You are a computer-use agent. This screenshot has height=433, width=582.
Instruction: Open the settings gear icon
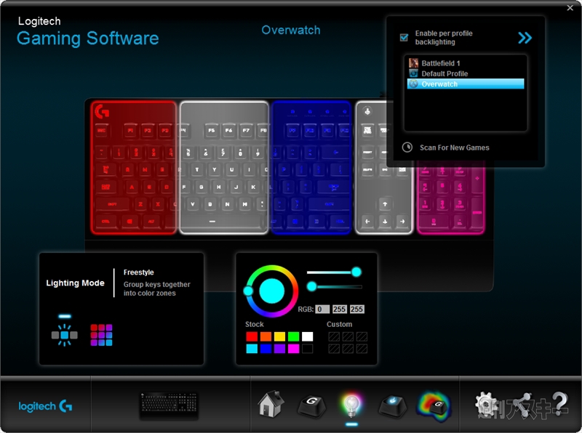click(x=487, y=404)
